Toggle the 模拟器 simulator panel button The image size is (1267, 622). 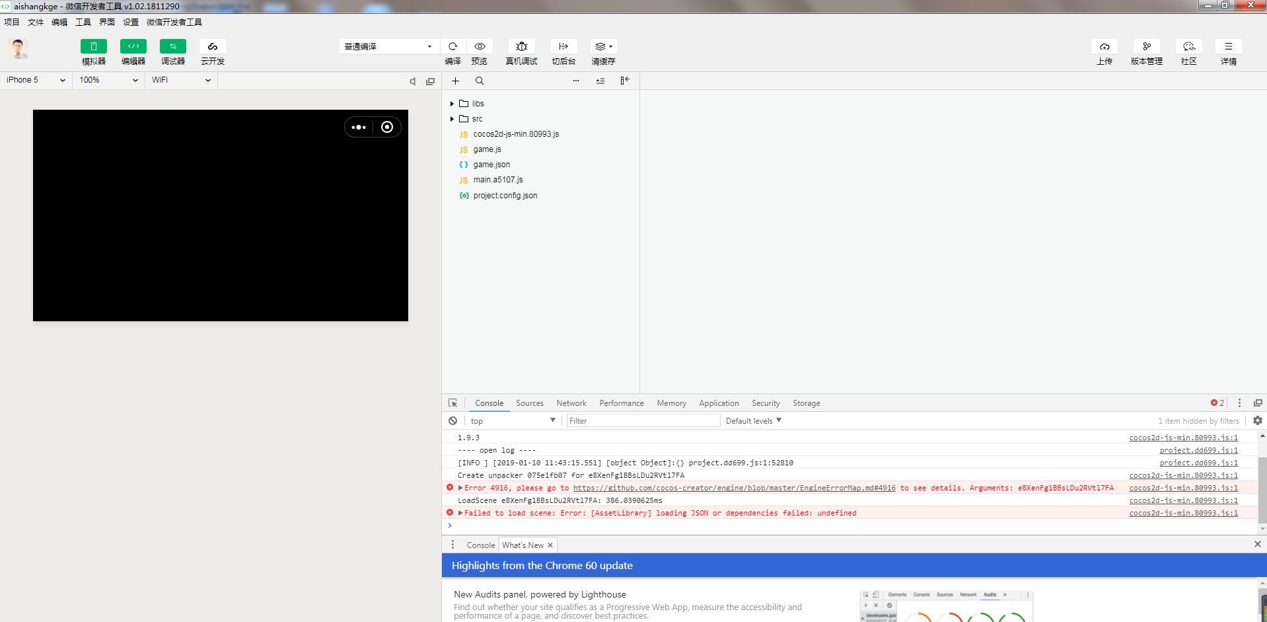[x=93, y=46]
